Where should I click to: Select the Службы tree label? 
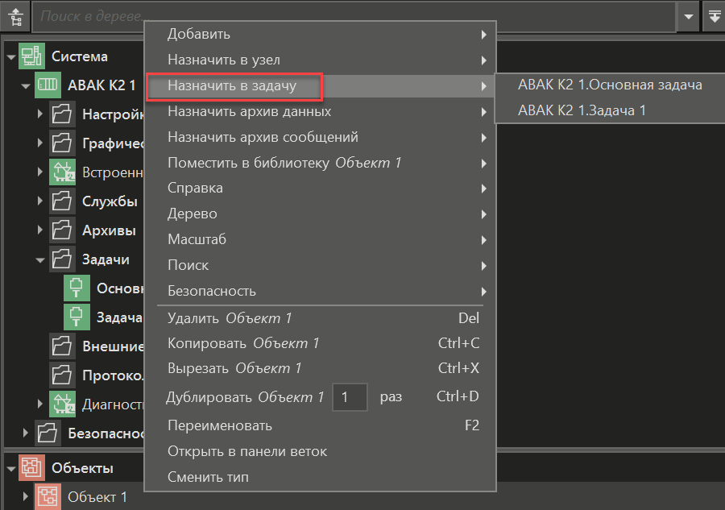110,201
